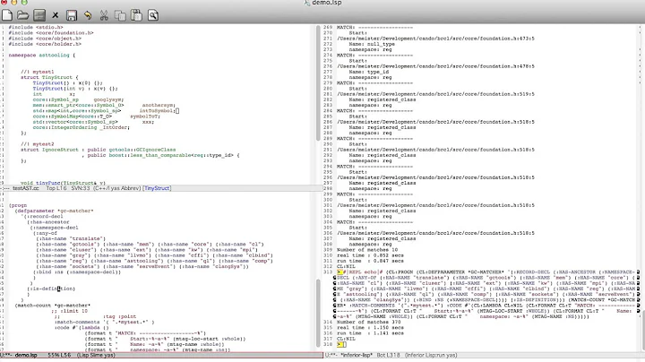Click '(match-count *gc-matcher*' line

53,306
